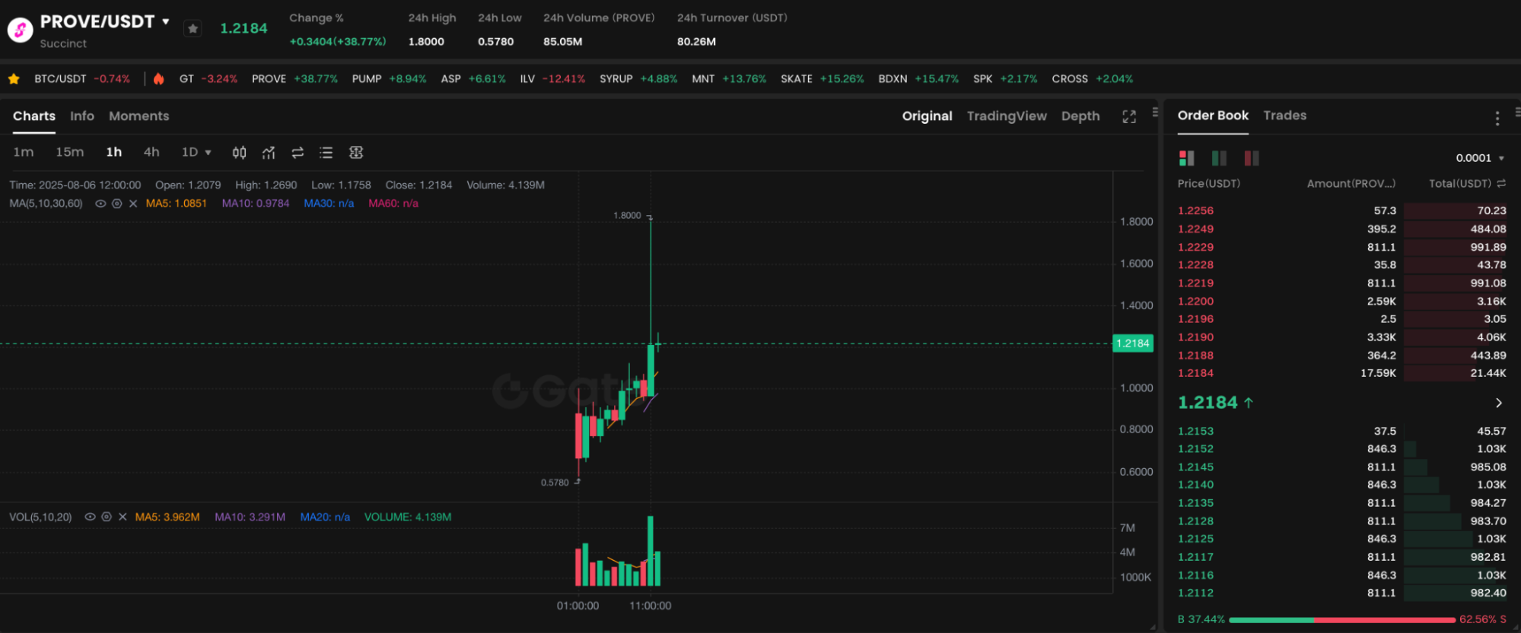Switch to the Charts tab
Screen dimensions: 1521x633
34,116
